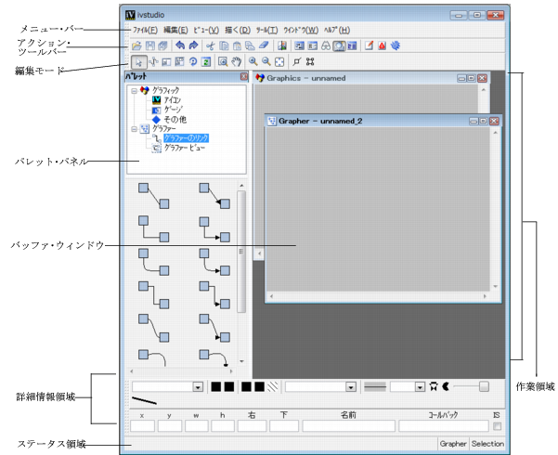Select その他 item in palette tree

(x=176, y=119)
